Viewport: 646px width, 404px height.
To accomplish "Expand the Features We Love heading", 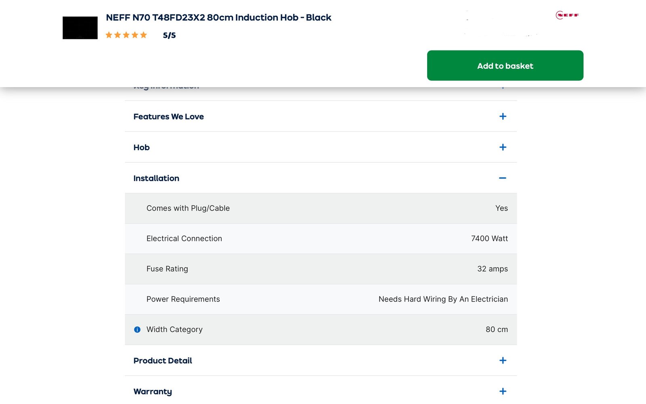I will point(168,117).
